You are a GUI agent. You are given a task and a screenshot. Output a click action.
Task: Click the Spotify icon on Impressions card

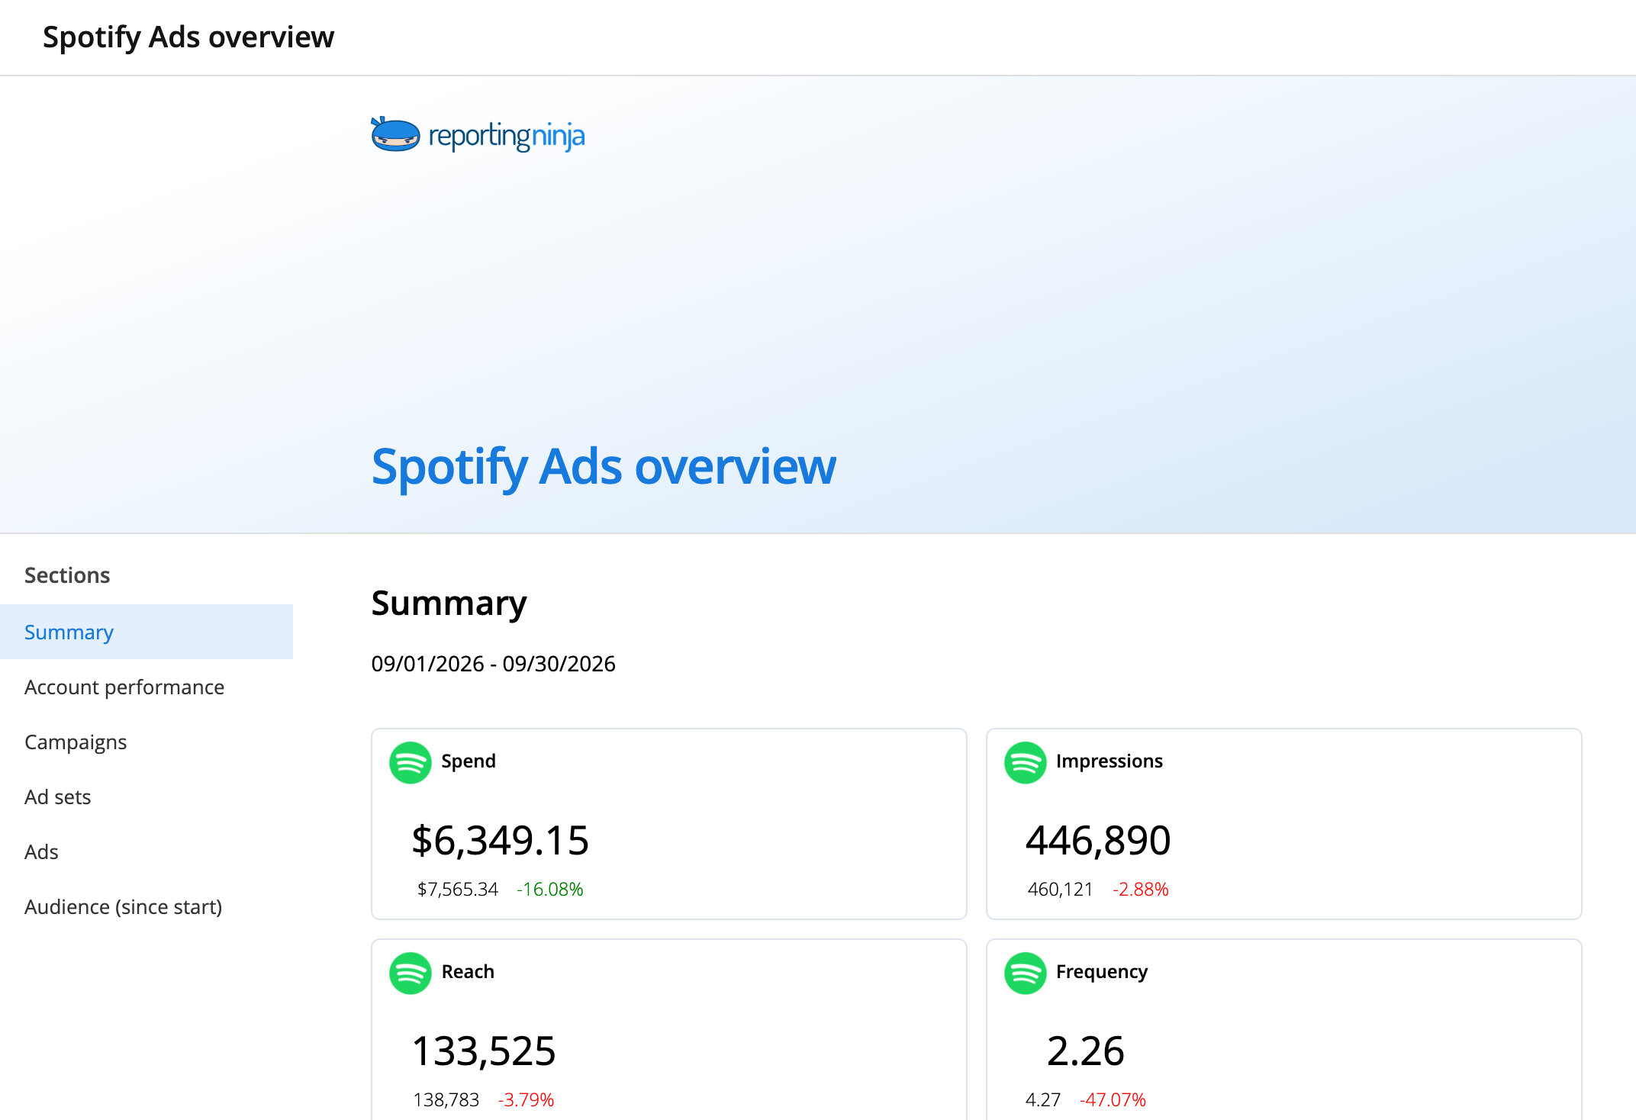point(1026,762)
